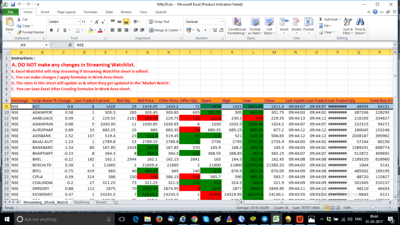Click inside the formula bar showing NSE
The width and height of the screenshot is (400, 225).
(233, 45)
